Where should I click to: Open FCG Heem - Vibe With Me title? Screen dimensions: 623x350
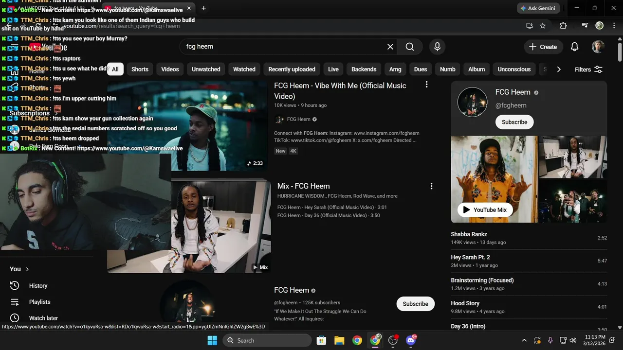click(340, 91)
